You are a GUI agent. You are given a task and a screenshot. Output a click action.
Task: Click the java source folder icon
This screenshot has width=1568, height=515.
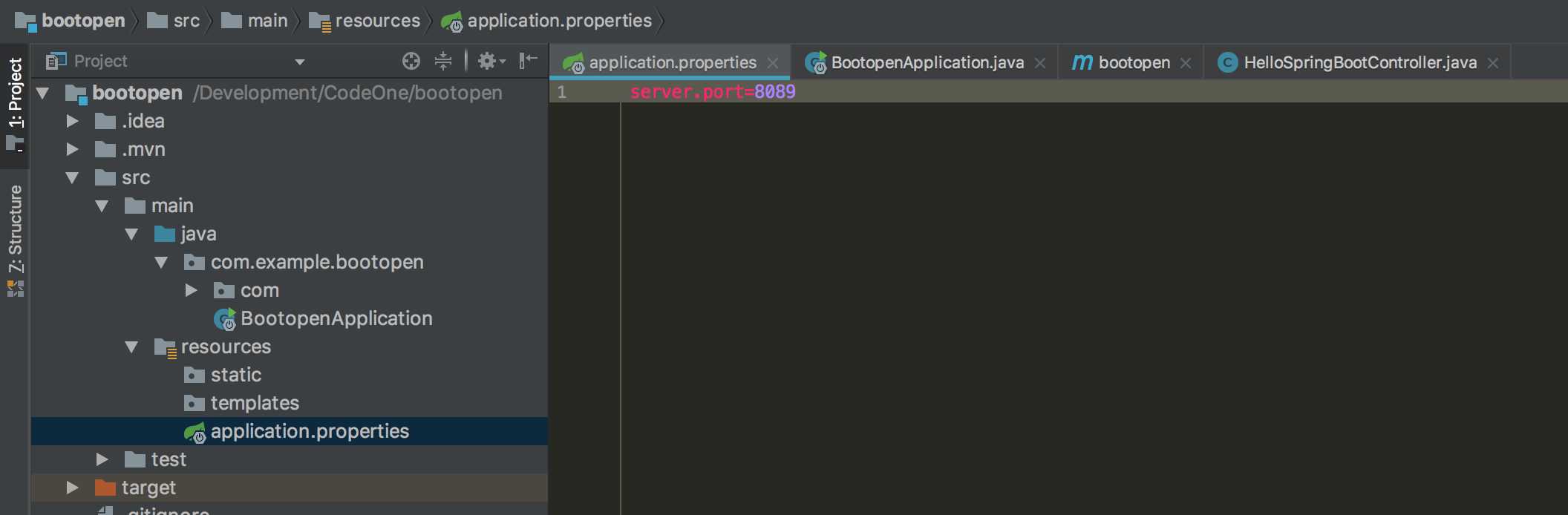click(x=165, y=234)
